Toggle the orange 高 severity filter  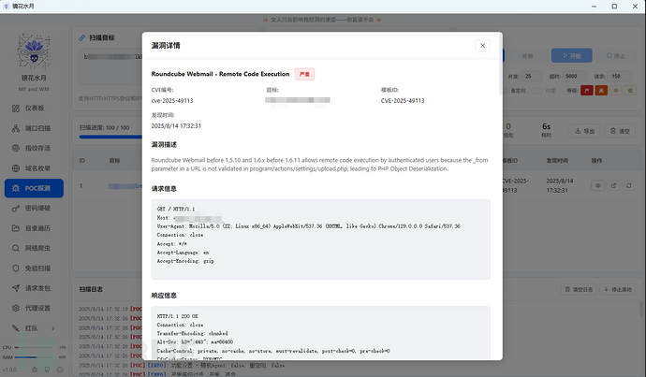(x=601, y=91)
